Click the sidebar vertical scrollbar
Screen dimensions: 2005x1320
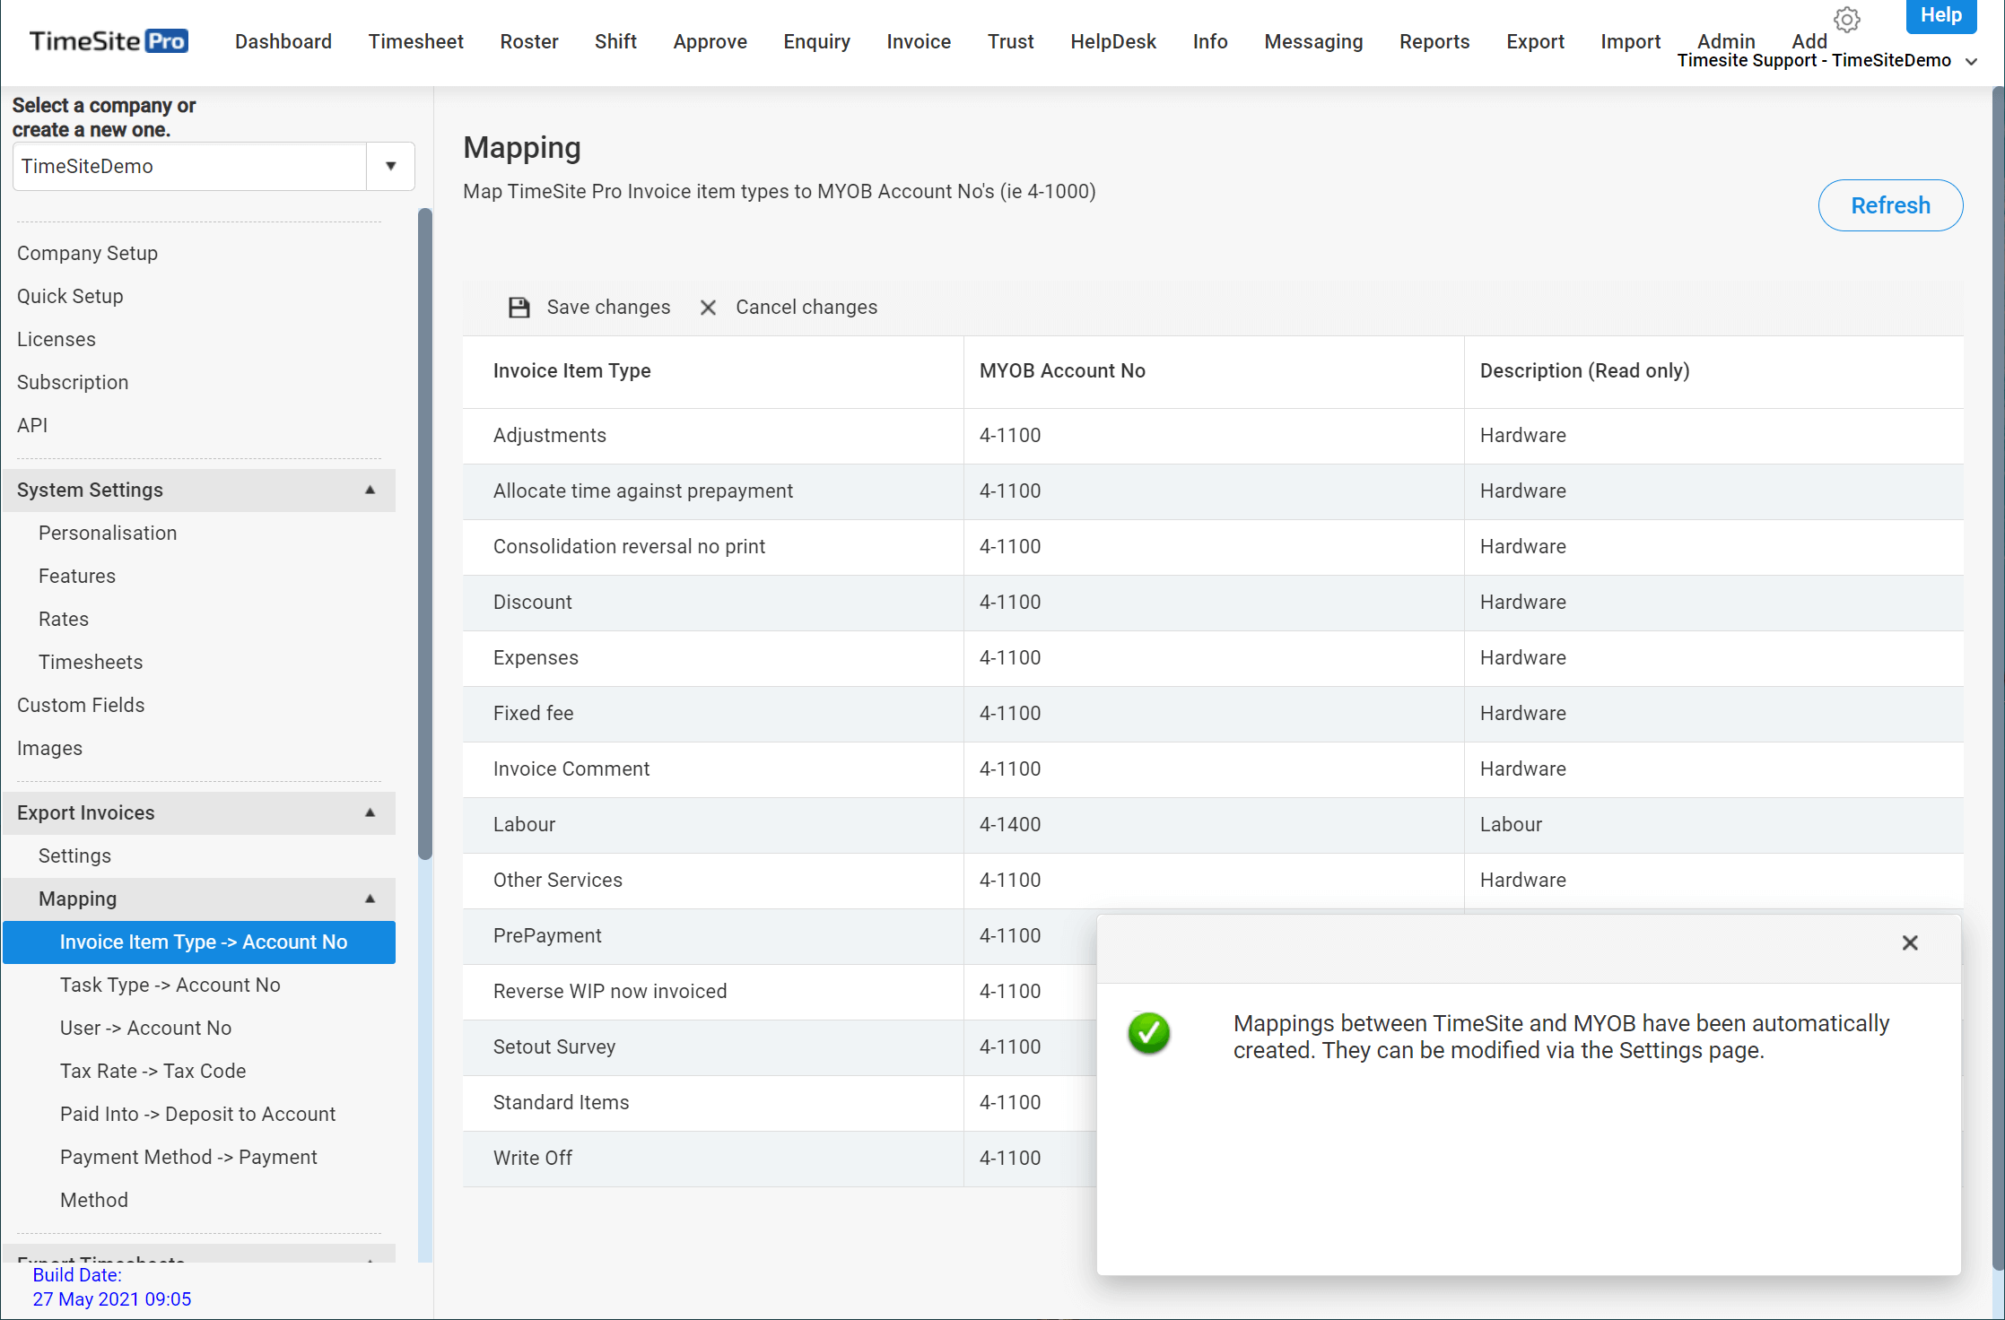[x=425, y=534]
